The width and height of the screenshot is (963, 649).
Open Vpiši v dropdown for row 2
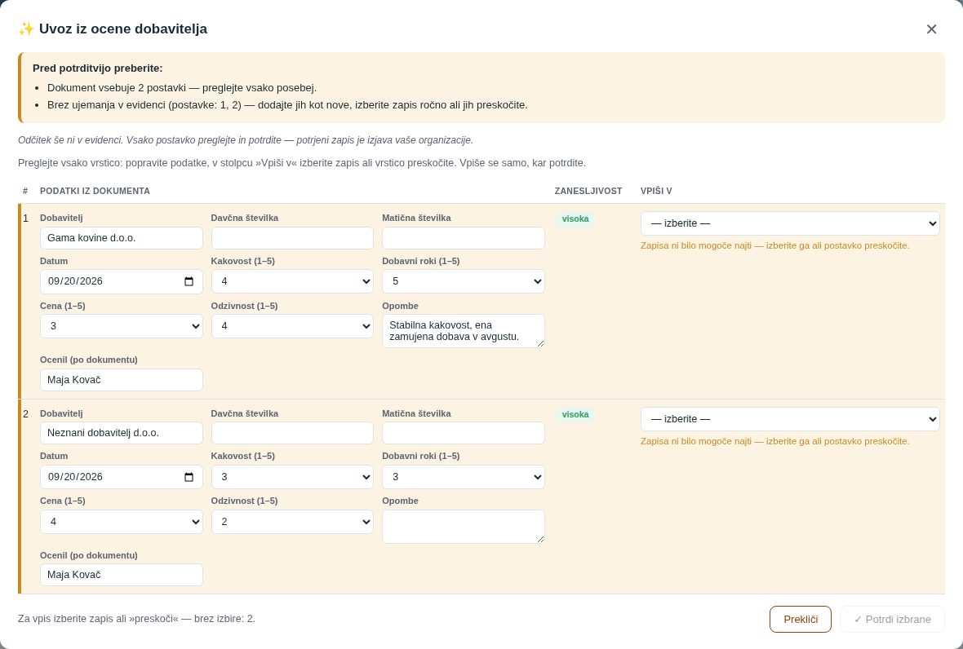pos(790,419)
